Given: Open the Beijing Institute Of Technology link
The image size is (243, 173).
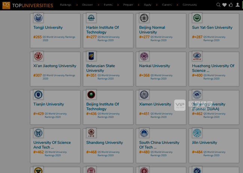Looking at the screenshot, I should click(102, 107).
